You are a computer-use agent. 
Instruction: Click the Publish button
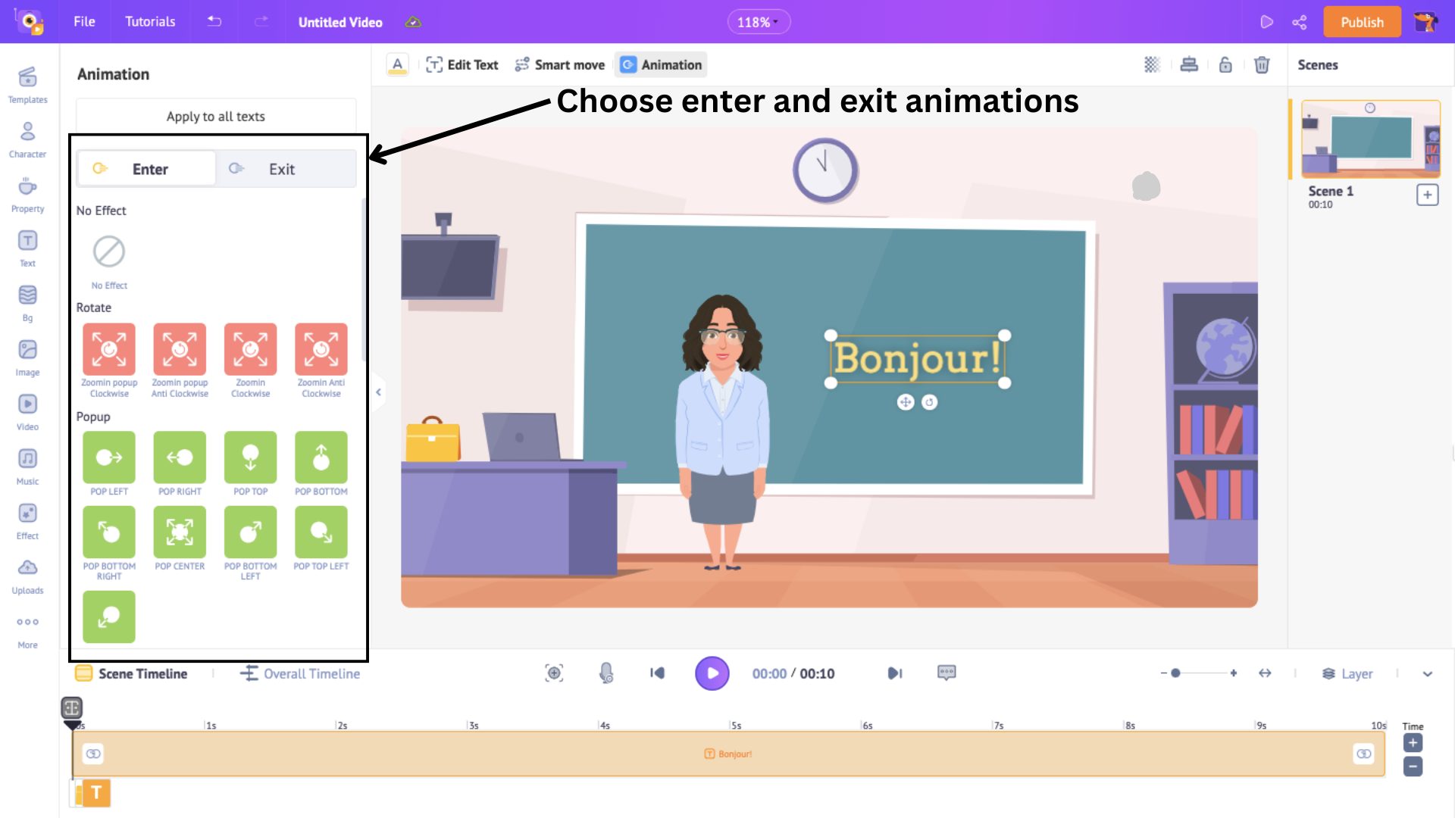1362,22
